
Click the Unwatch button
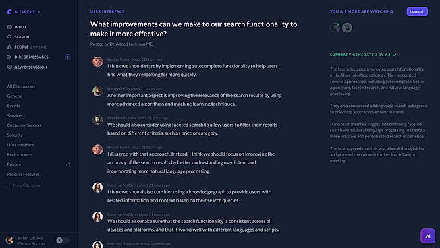tap(417, 11)
